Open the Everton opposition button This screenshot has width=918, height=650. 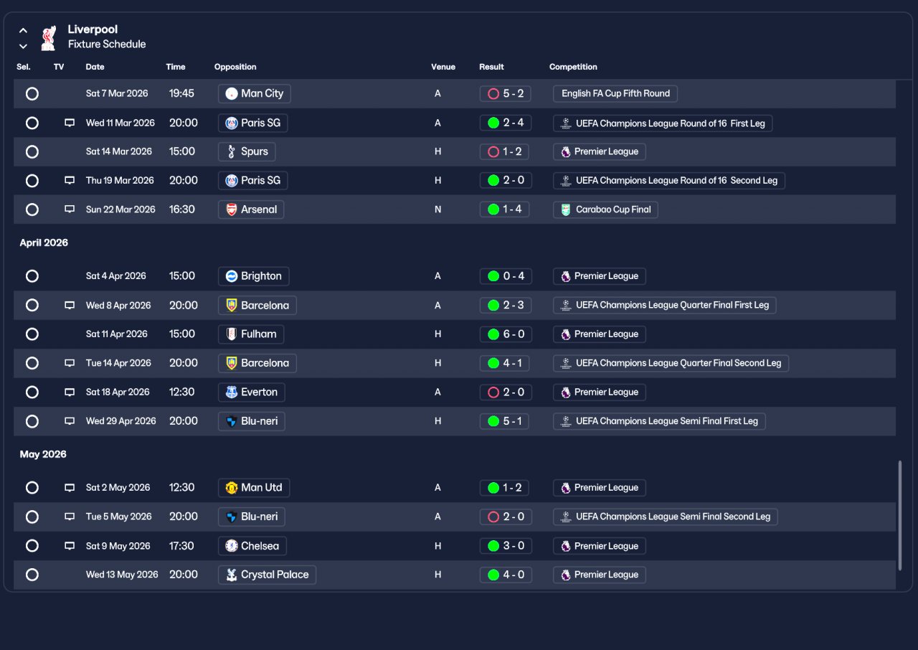(252, 392)
